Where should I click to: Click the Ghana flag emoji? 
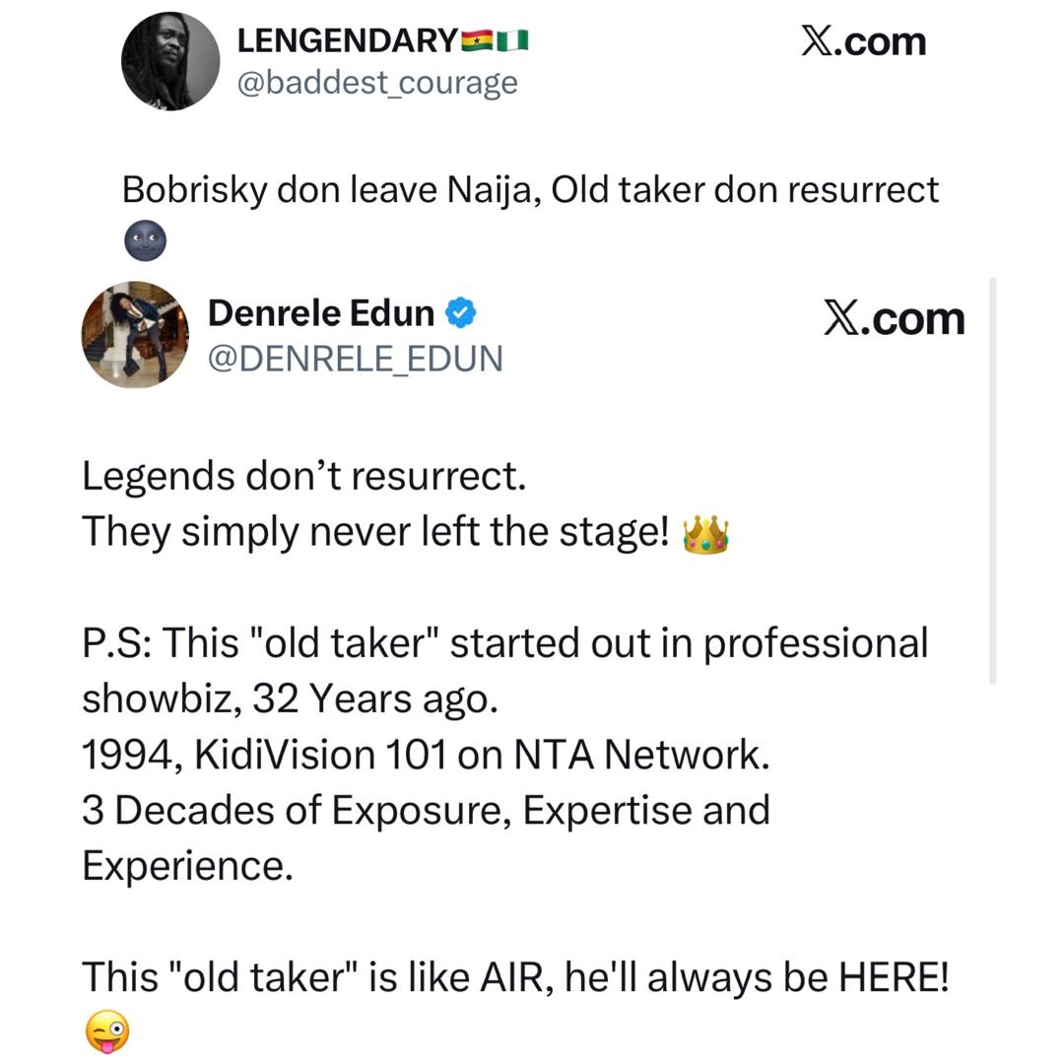point(477,40)
